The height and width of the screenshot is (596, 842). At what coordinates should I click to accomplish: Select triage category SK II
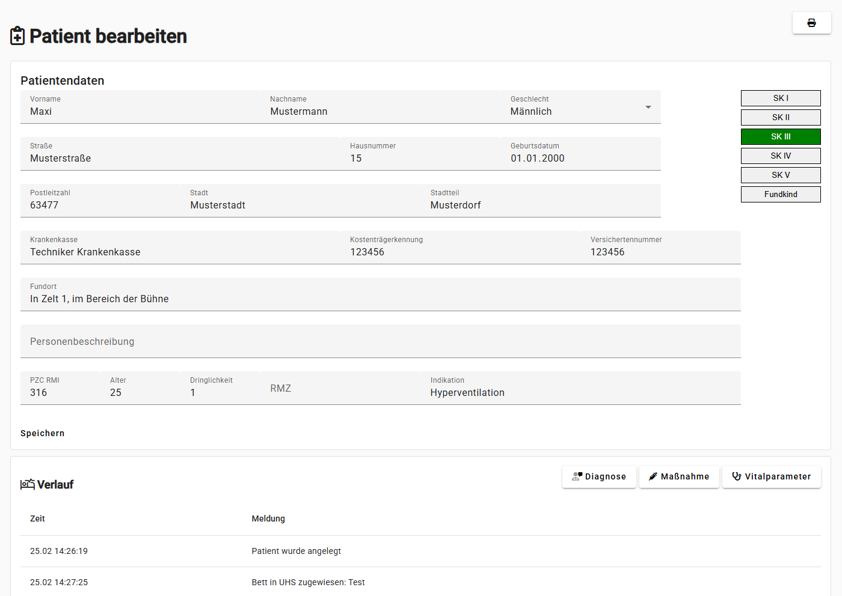781,117
